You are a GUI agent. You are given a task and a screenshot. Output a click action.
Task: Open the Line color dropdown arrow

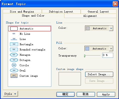pyautogui.click(x=111, y=28)
